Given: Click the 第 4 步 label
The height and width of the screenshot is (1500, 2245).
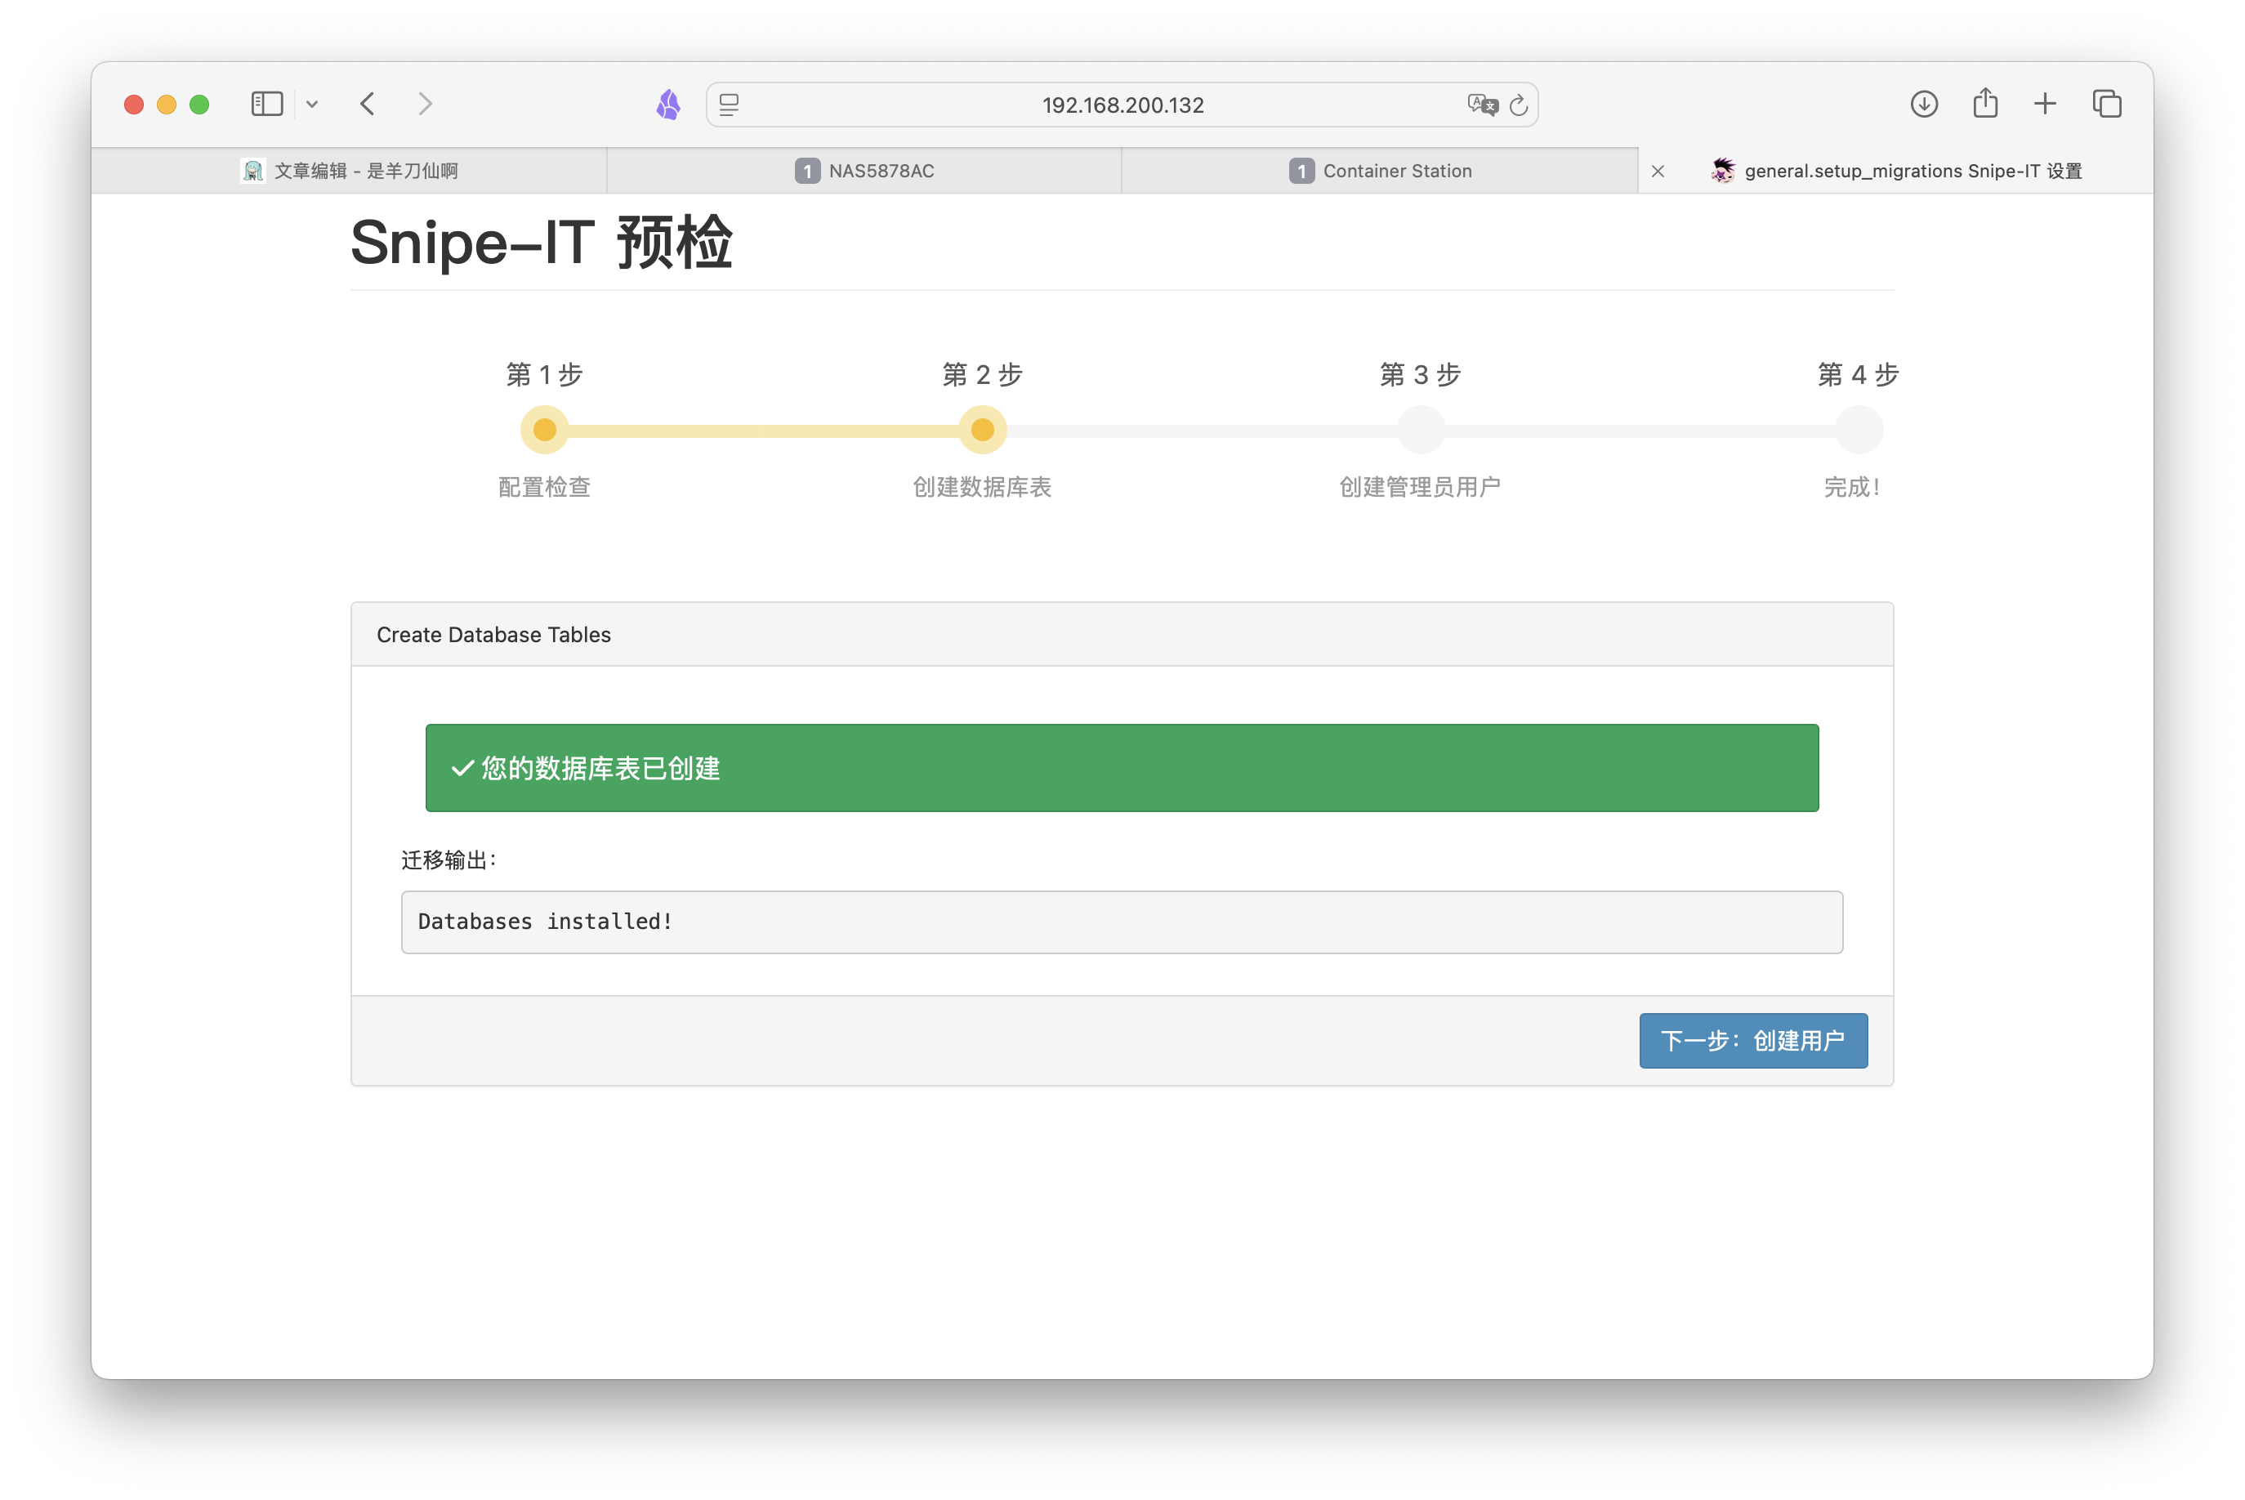Looking at the screenshot, I should (x=1859, y=374).
